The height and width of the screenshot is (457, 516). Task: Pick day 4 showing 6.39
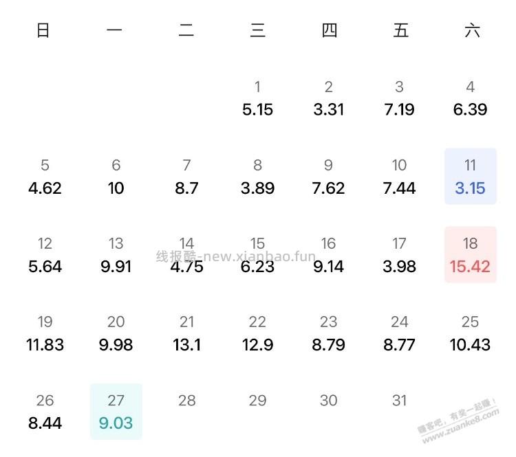471,98
